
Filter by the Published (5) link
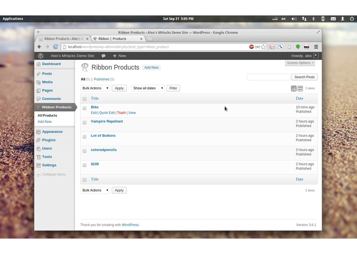pyautogui.click(x=104, y=79)
